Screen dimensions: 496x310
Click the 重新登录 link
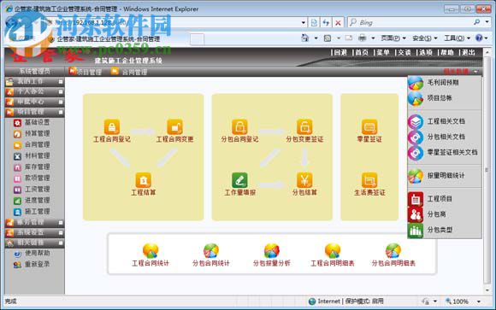(x=37, y=264)
